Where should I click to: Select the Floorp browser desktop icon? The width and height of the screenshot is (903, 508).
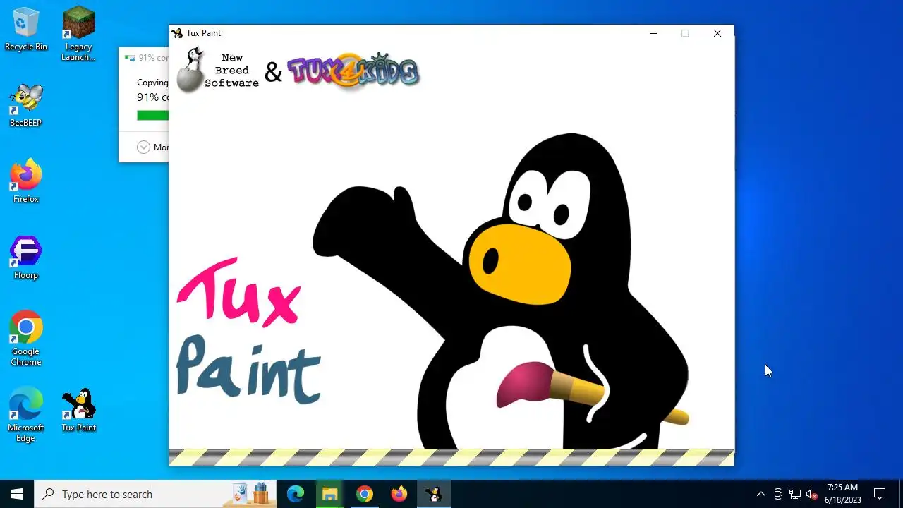pyautogui.click(x=26, y=258)
